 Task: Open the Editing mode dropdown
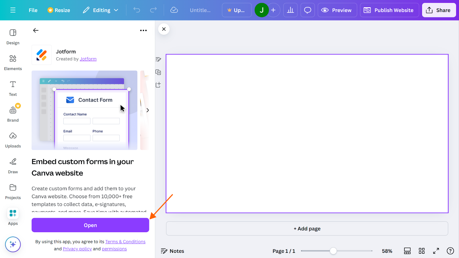[x=100, y=10]
